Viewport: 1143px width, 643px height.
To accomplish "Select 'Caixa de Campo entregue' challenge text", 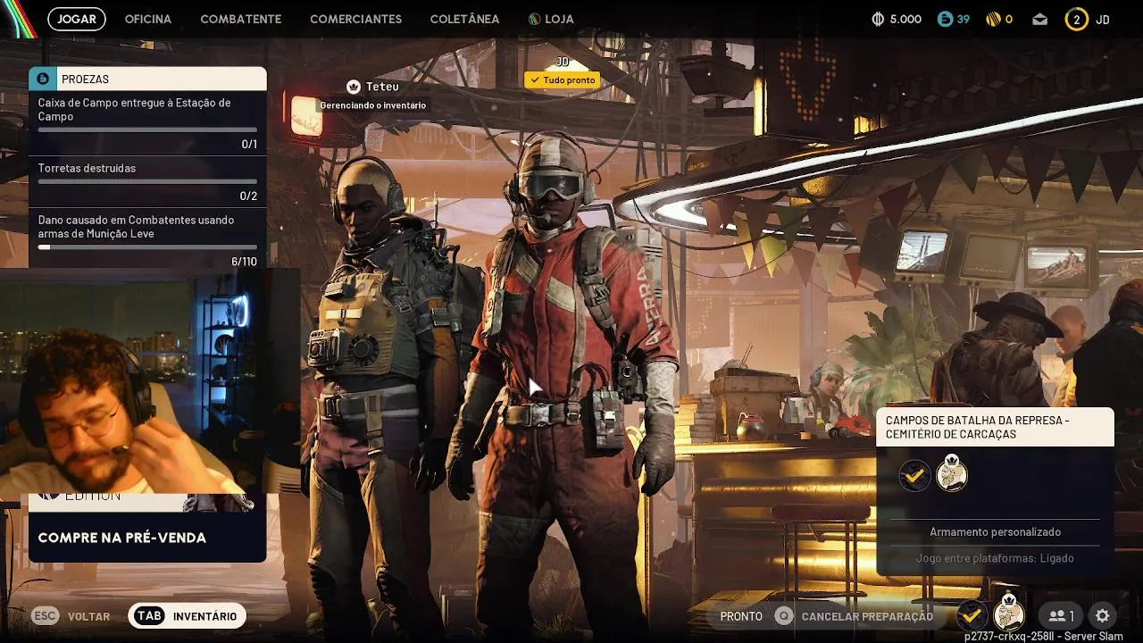I will [x=134, y=110].
